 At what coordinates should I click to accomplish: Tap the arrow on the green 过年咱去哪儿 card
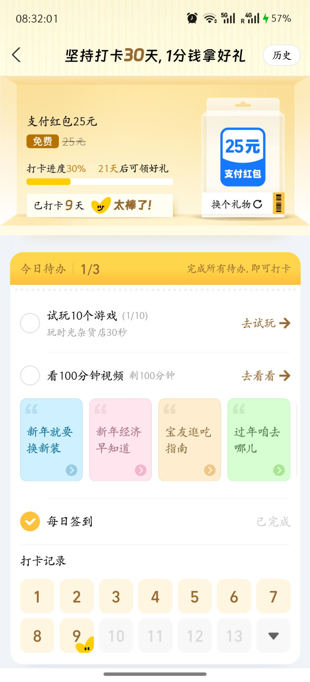pos(279,470)
